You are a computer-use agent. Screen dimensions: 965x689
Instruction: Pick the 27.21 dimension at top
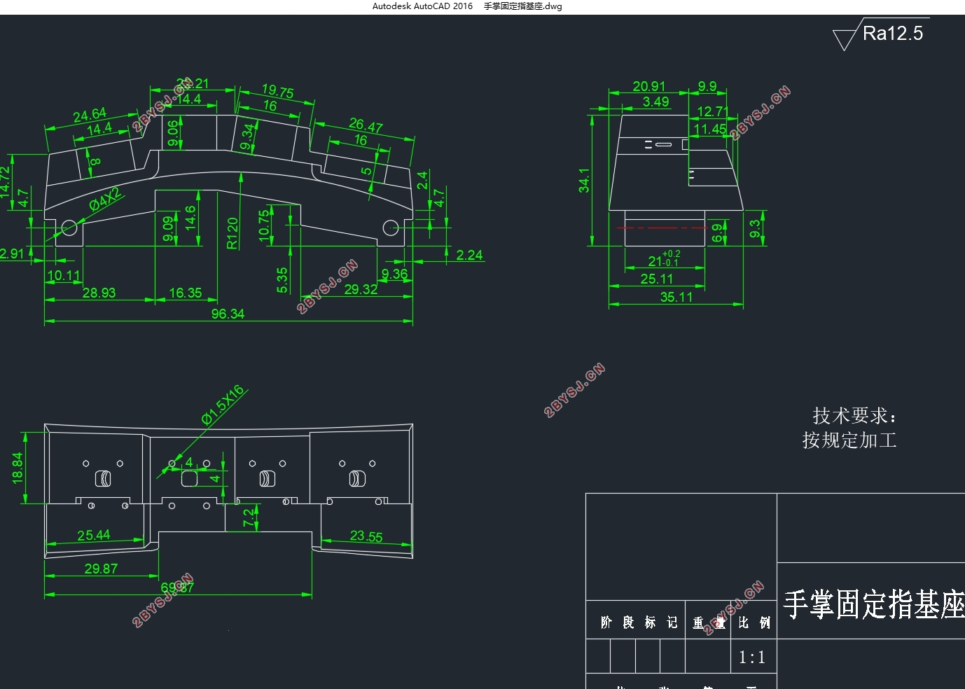(x=193, y=83)
